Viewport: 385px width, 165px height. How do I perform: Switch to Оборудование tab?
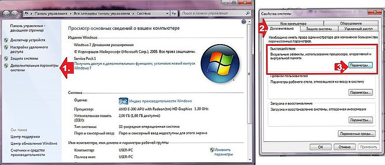tap(351, 24)
